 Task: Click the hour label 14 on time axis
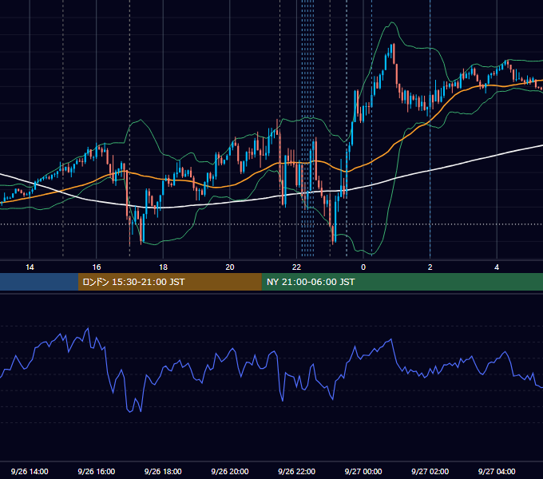pyautogui.click(x=30, y=267)
